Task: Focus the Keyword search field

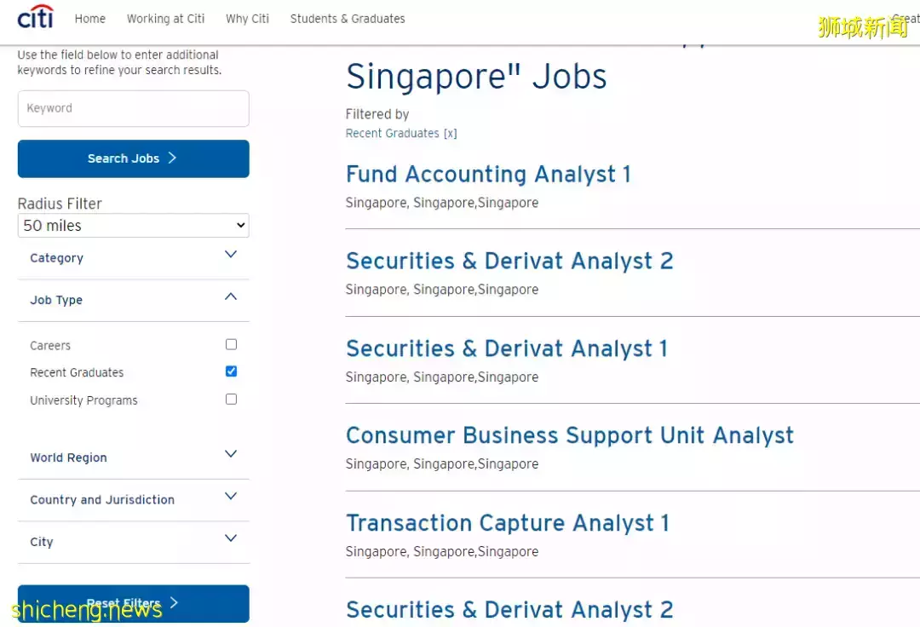Action: point(134,109)
